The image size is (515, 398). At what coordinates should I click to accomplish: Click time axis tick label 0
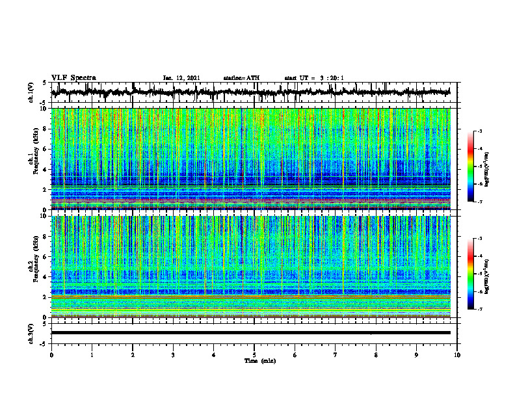point(51,355)
